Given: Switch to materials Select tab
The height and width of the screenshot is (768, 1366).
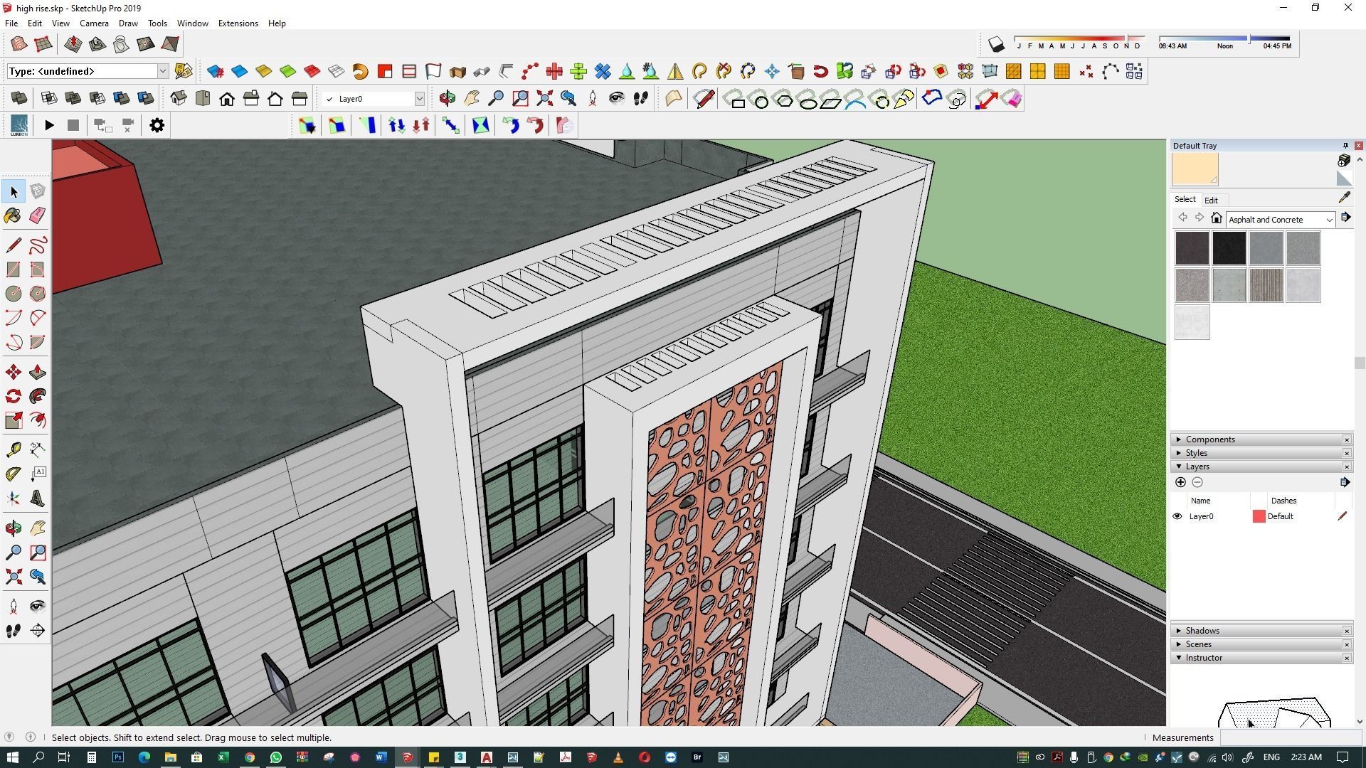Looking at the screenshot, I should 1185,199.
